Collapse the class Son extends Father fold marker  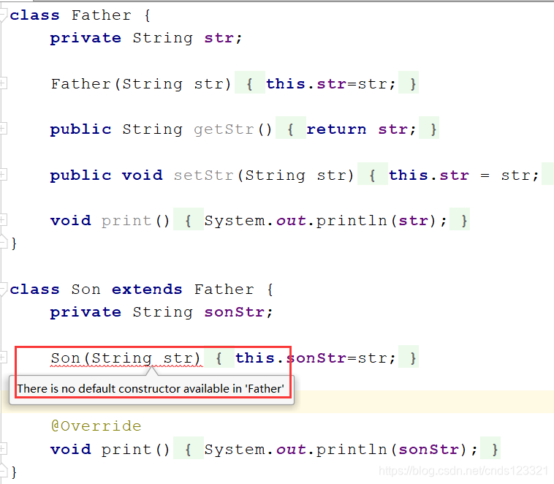3,290
